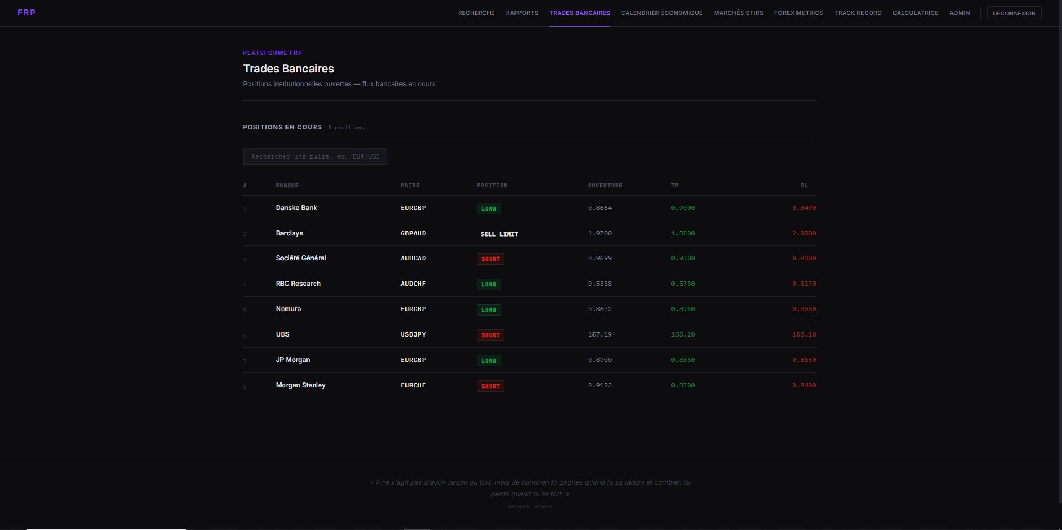Select the green LONG badge for Danske Bank
This screenshot has height=530, width=1062.
(489, 208)
